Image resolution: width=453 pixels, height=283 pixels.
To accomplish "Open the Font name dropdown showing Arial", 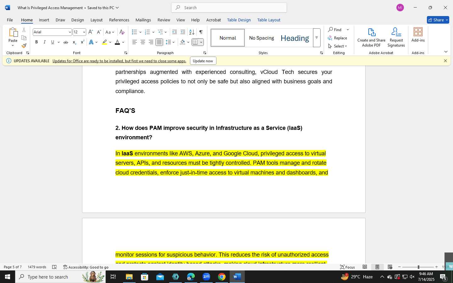I will tap(70, 32).
